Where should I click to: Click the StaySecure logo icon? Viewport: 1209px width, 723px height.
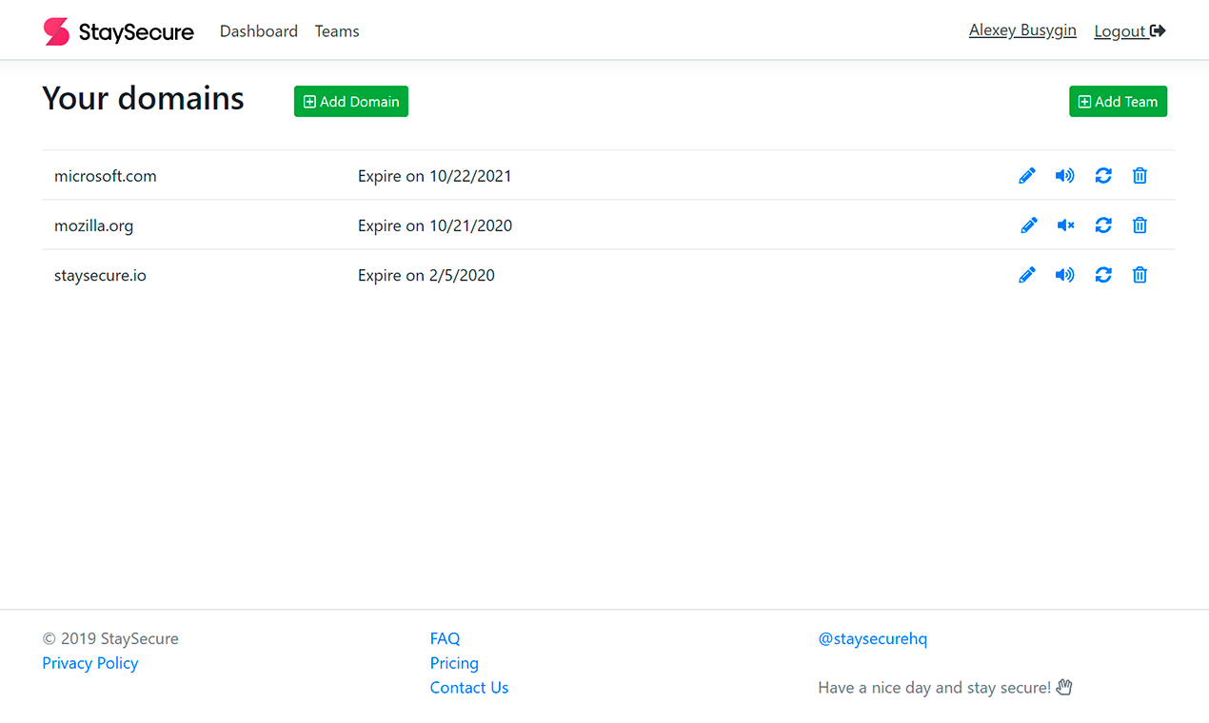tap(54, 30)
